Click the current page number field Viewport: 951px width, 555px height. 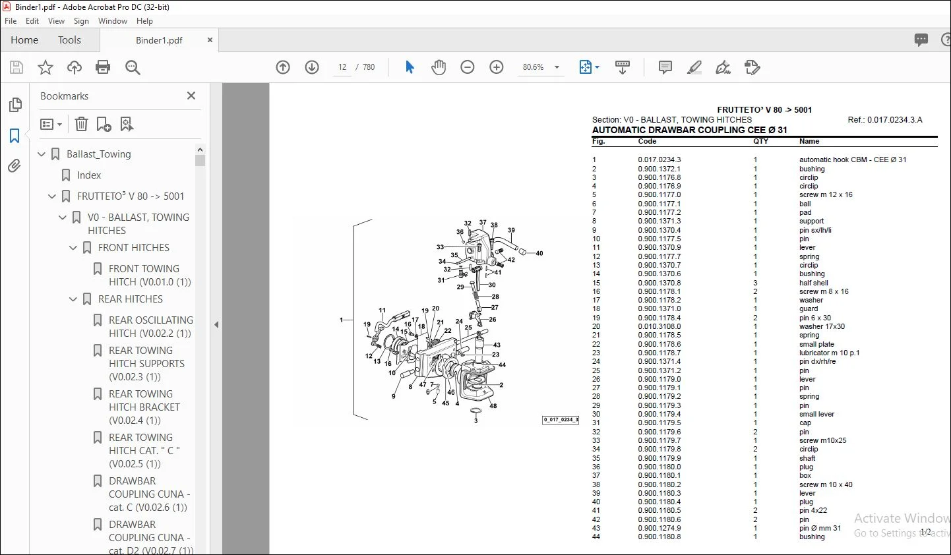click(342, 67)
